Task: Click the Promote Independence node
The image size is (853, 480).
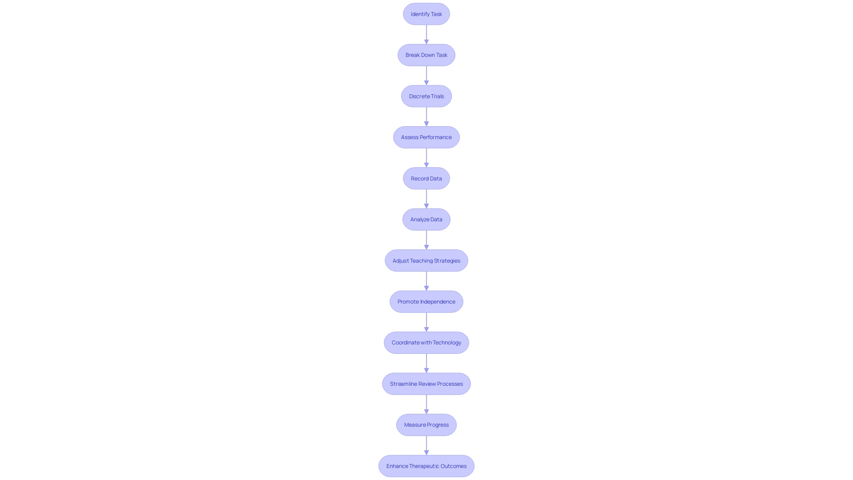Action: (x=426, y=301)
